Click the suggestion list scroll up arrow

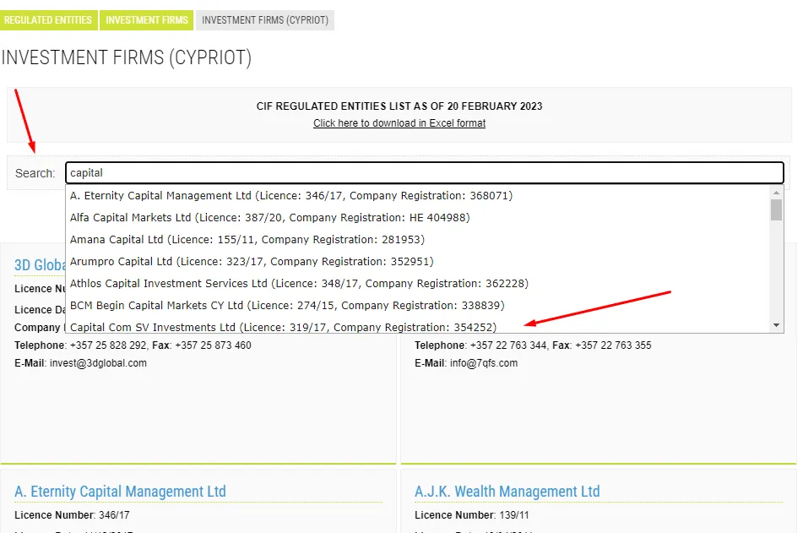776,193
